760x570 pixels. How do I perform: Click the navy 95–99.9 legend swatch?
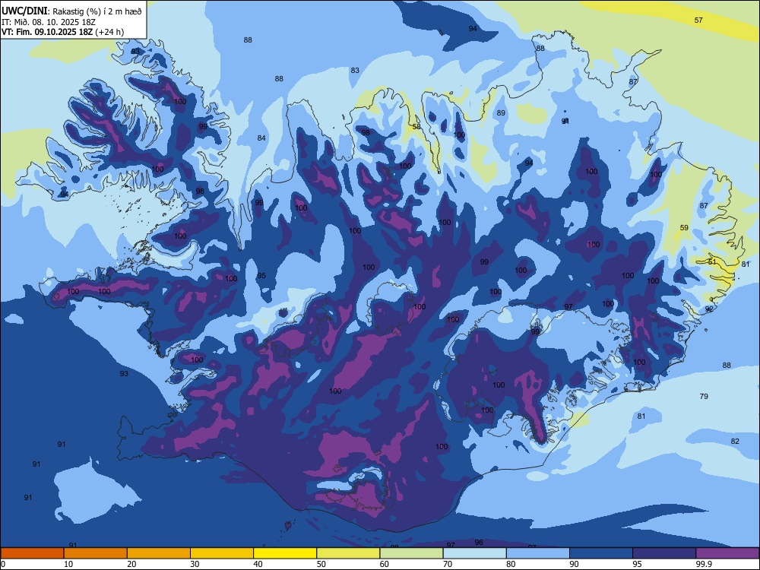coord(664,553)
